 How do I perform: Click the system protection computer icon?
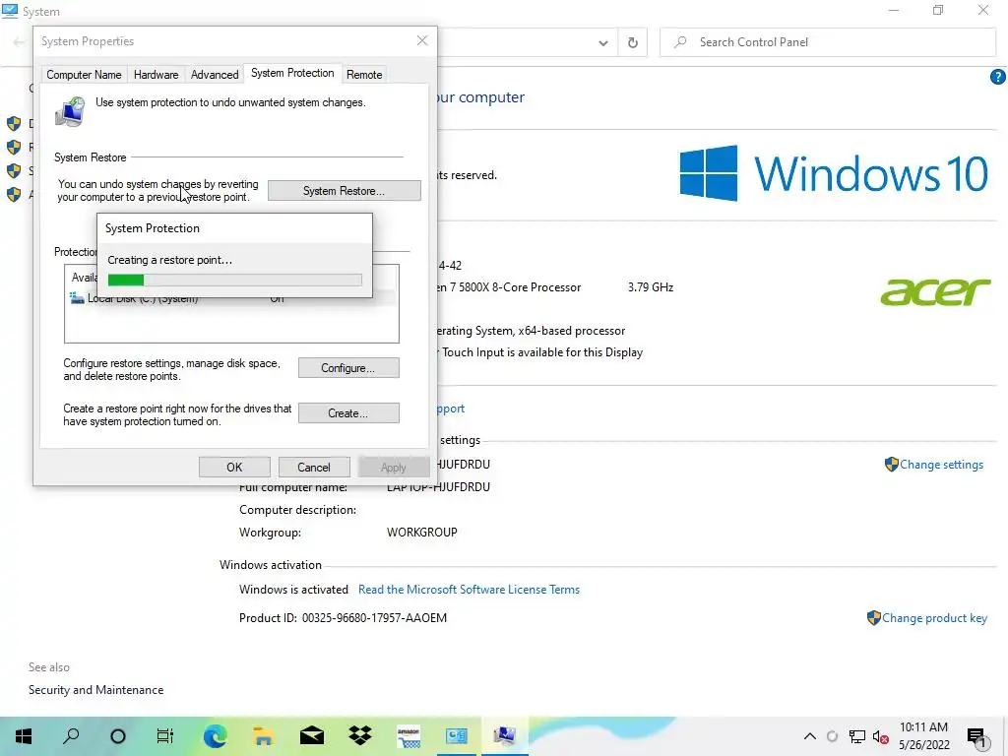pyautogui.click(x=70, y=111)
